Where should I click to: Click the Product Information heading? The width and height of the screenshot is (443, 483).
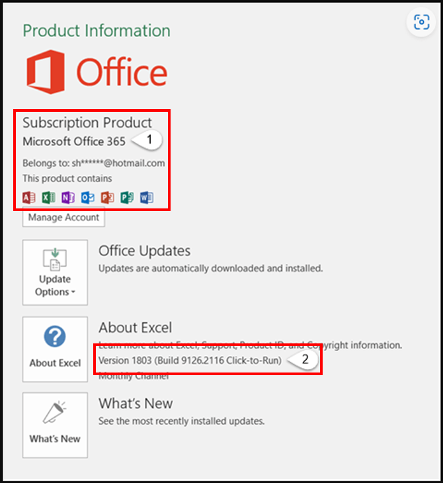97,31
